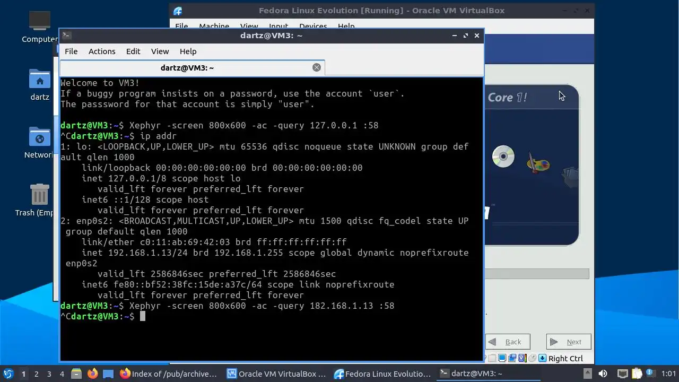Open the terminal Edit menu
This screenshot has width=679, height=382.
133,51
